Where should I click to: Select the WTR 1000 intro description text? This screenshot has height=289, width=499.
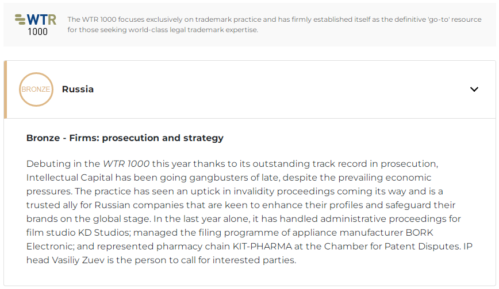click(x=274, y=25)
